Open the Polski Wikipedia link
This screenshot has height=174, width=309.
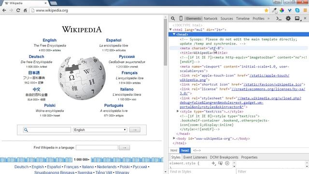pyautogui.click(x=50, y=105)
